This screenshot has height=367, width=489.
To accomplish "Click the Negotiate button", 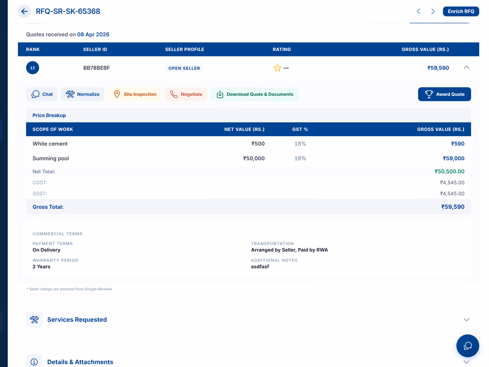I will pos(186,94).
